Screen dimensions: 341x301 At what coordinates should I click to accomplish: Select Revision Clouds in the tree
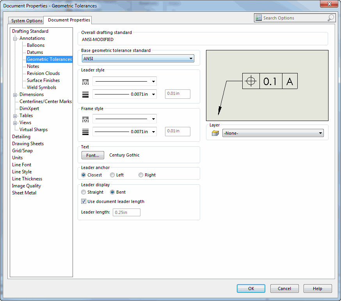tap(43, 73)
